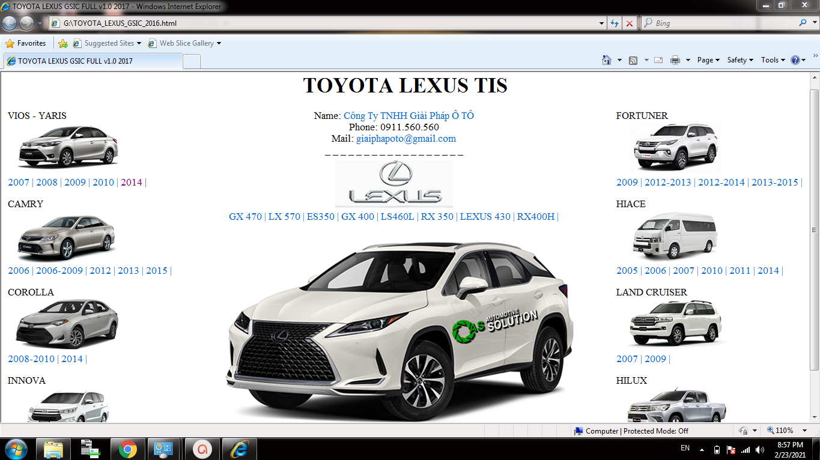The image size is (820, 460).
Task: Print the current page
Action: 675,60
